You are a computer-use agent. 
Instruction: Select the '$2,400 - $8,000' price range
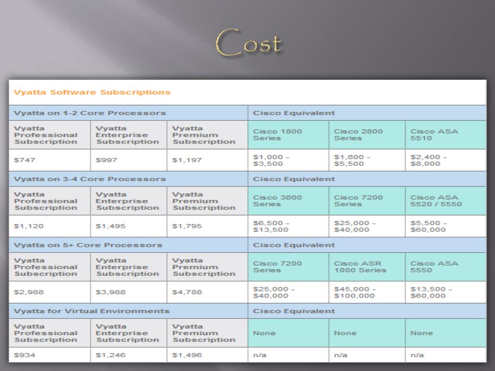(428, 160)
